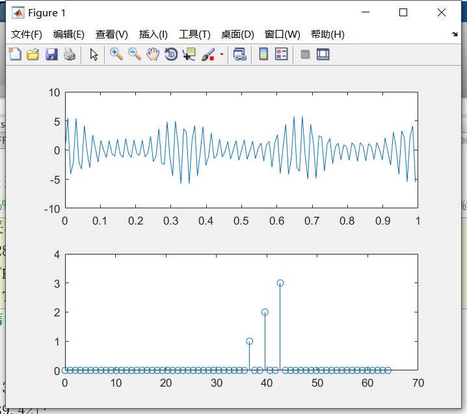Click the dock figure arrow icon
The width and height of the screenshot is (467, 414).
click(x=455, y=34)
